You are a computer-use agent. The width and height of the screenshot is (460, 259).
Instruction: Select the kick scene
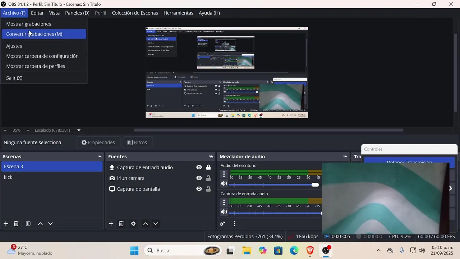click(52, 177)
